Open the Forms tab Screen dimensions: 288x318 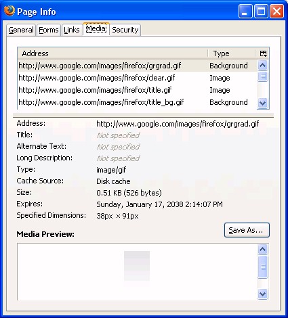[49, 30]
